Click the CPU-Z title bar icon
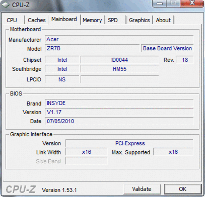Image resolution: width=205 pixels, height=197 pixels. pos(5,5)
